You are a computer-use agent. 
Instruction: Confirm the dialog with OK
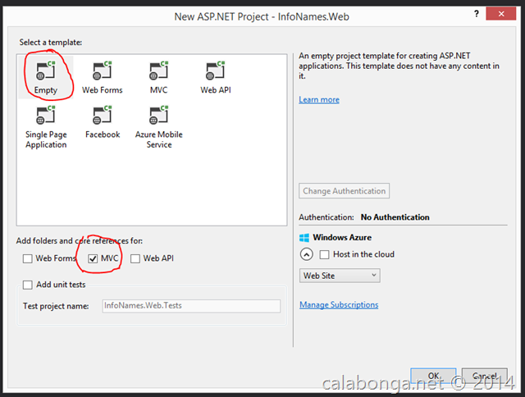tap(433, 376)
